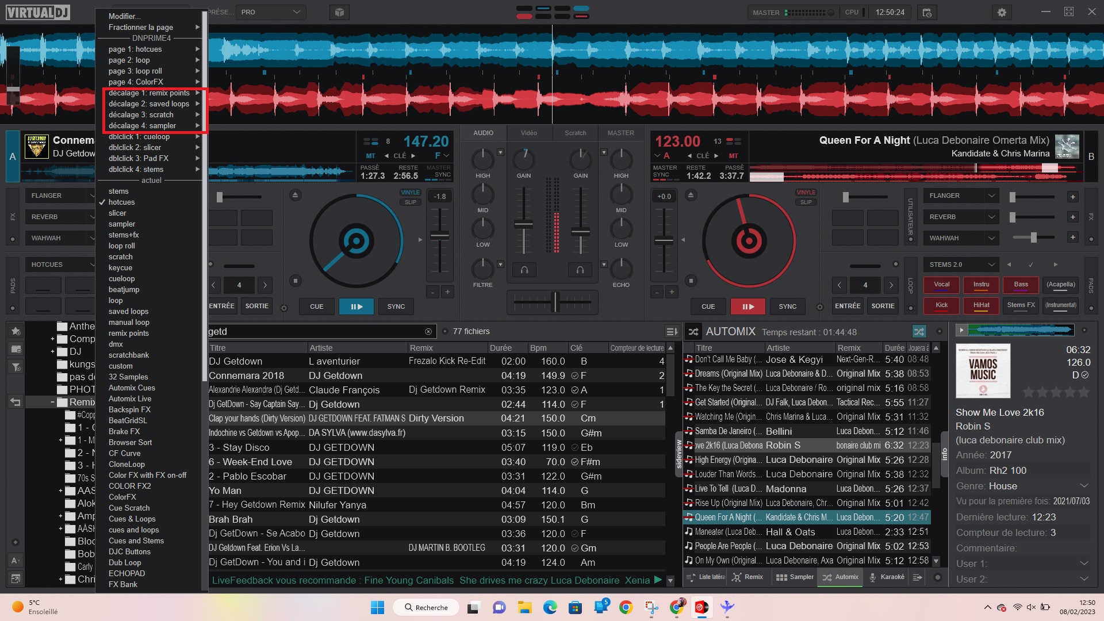Click back arrow icon in browser sidebar
Image resolution: width=1104 pixels, height=621 pixels.
point(16,402)
